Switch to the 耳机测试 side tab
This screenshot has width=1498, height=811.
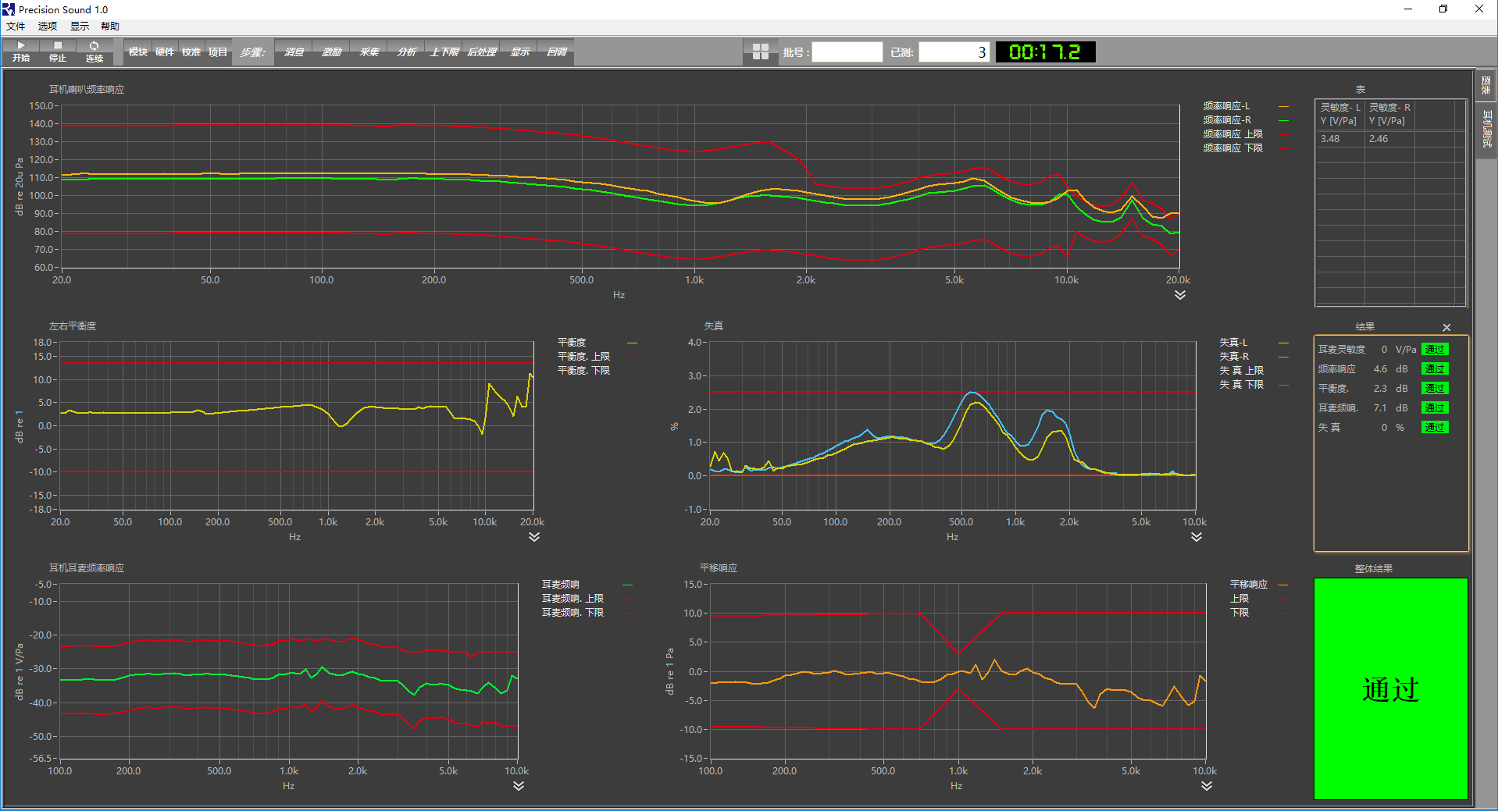coord(1486,129)
